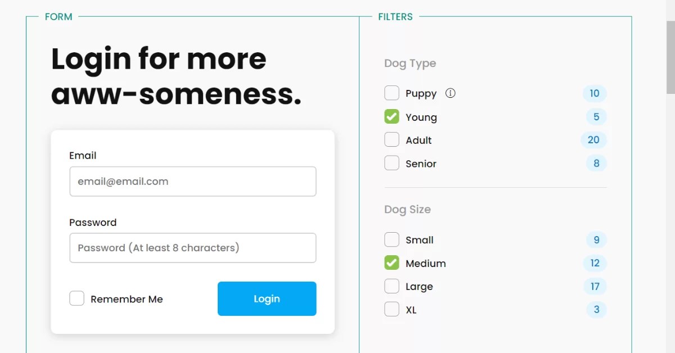The width and height of the screenshot is (675, 353).
Task: Enable the Remember Me option
Action: click(x=77, y=298)
